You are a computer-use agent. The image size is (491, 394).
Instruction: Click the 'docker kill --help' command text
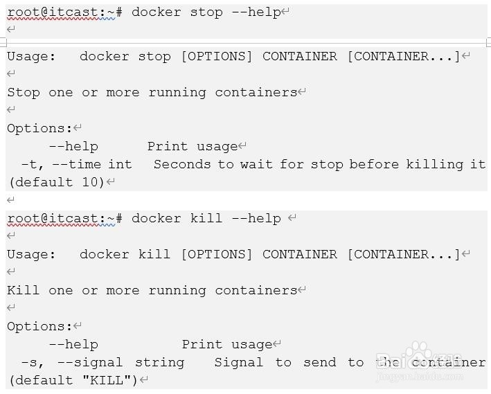[x=206, y=219]
